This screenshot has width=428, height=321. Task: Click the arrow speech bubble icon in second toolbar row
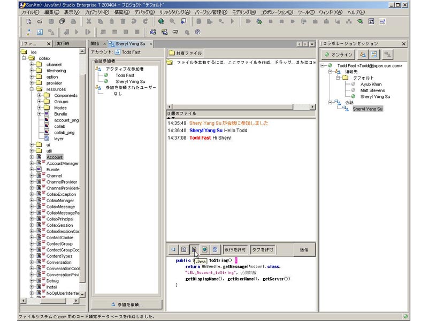(175, 32)
